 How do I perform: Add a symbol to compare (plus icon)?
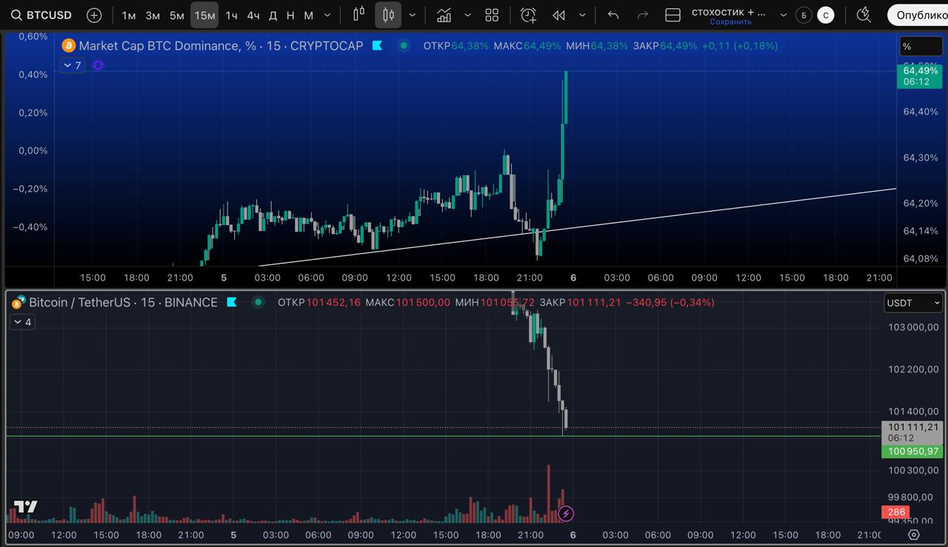tap(94, 15)
